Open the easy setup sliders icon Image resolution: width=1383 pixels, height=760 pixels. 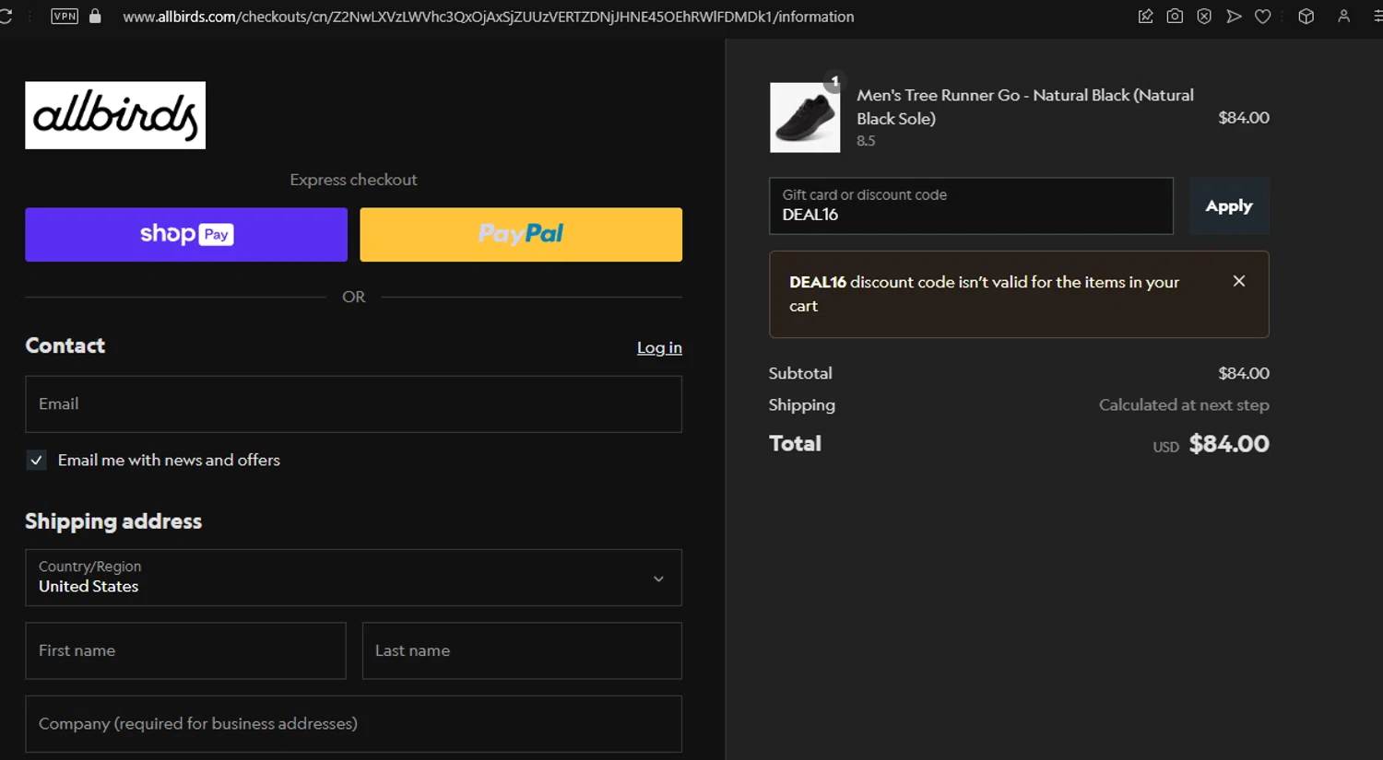pos(1377,17)
